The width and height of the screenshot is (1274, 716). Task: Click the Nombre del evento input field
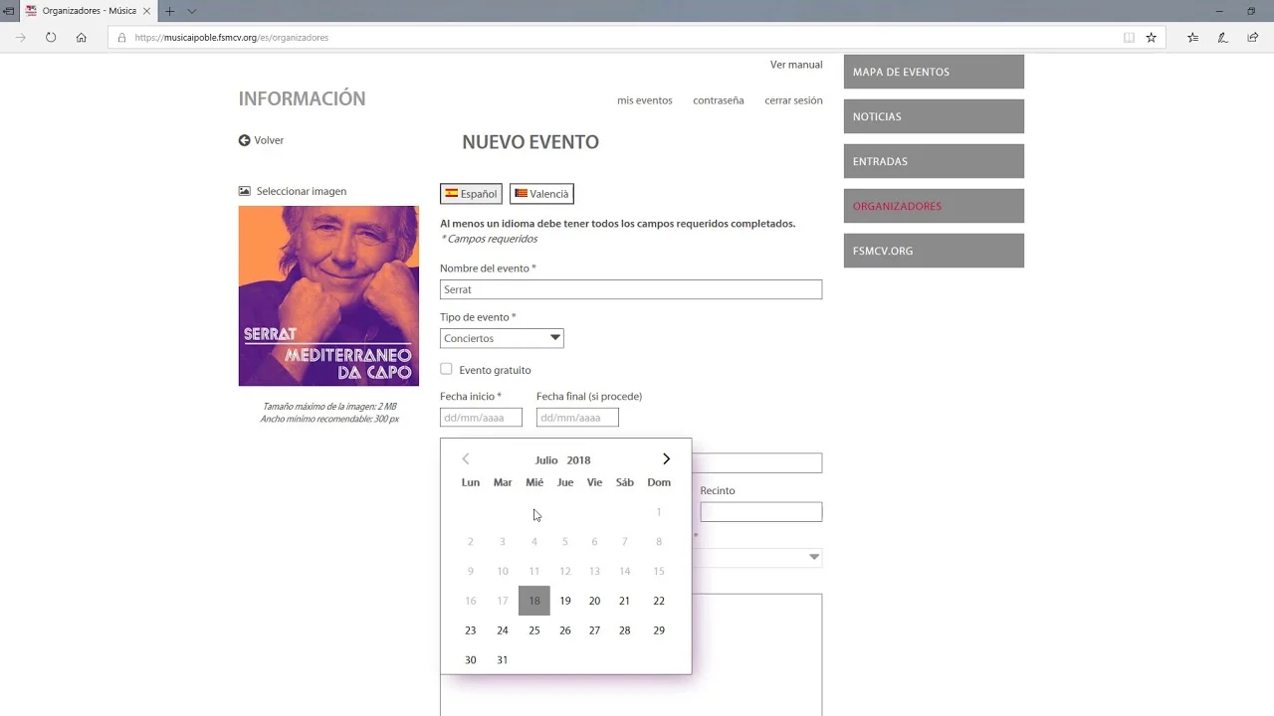(x=631, y=289)
